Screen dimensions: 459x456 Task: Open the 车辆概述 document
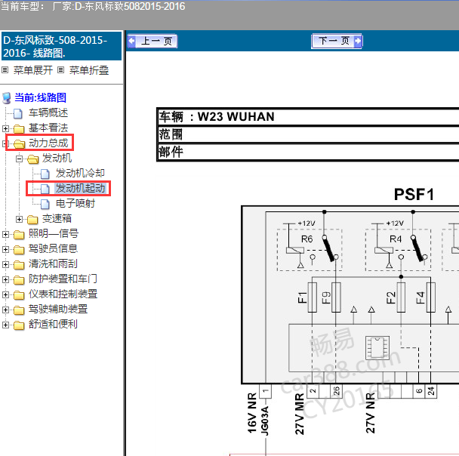point(48,112)
